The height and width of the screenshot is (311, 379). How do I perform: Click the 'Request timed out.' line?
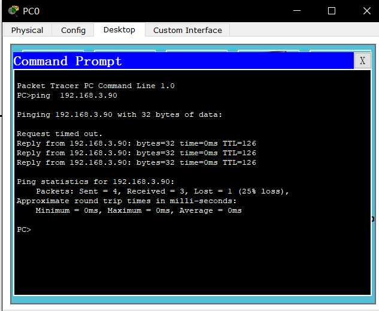59,134
